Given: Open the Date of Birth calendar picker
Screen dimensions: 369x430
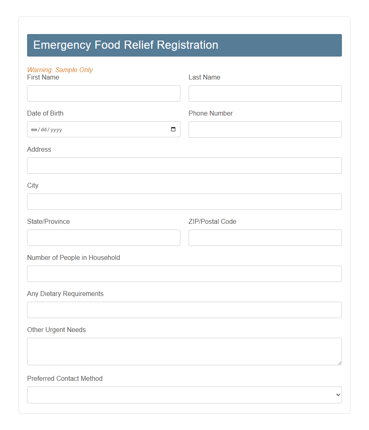Looking at the screenshot, I should (x=173, y=129).
